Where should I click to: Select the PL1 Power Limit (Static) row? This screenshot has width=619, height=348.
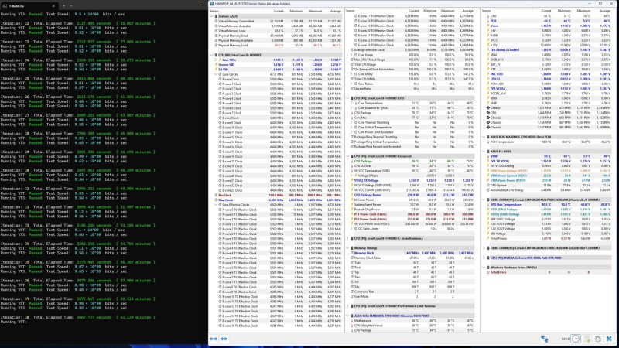pos(412,214)
